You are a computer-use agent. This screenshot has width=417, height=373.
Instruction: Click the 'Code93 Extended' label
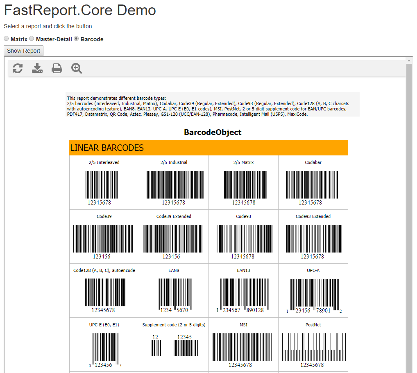click(313, 216)
